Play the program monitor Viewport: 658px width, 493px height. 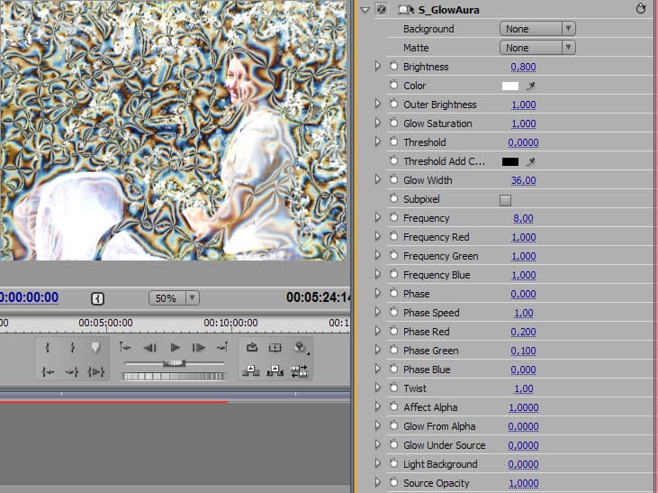click(175, 348)
